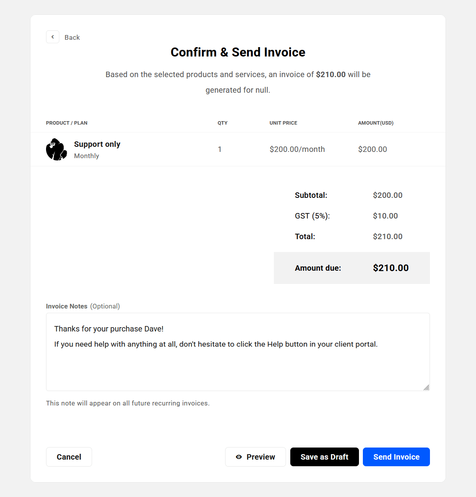Click the Product / Plan column header
476x497 pixels.
tap(67, 123)
